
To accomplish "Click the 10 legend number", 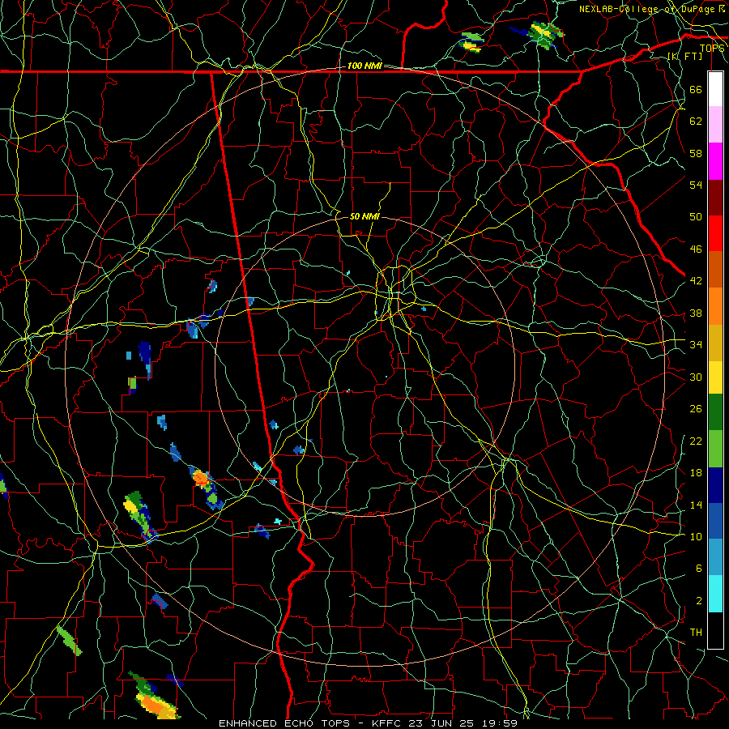I will pyautogui.click(x=696, y=536).
